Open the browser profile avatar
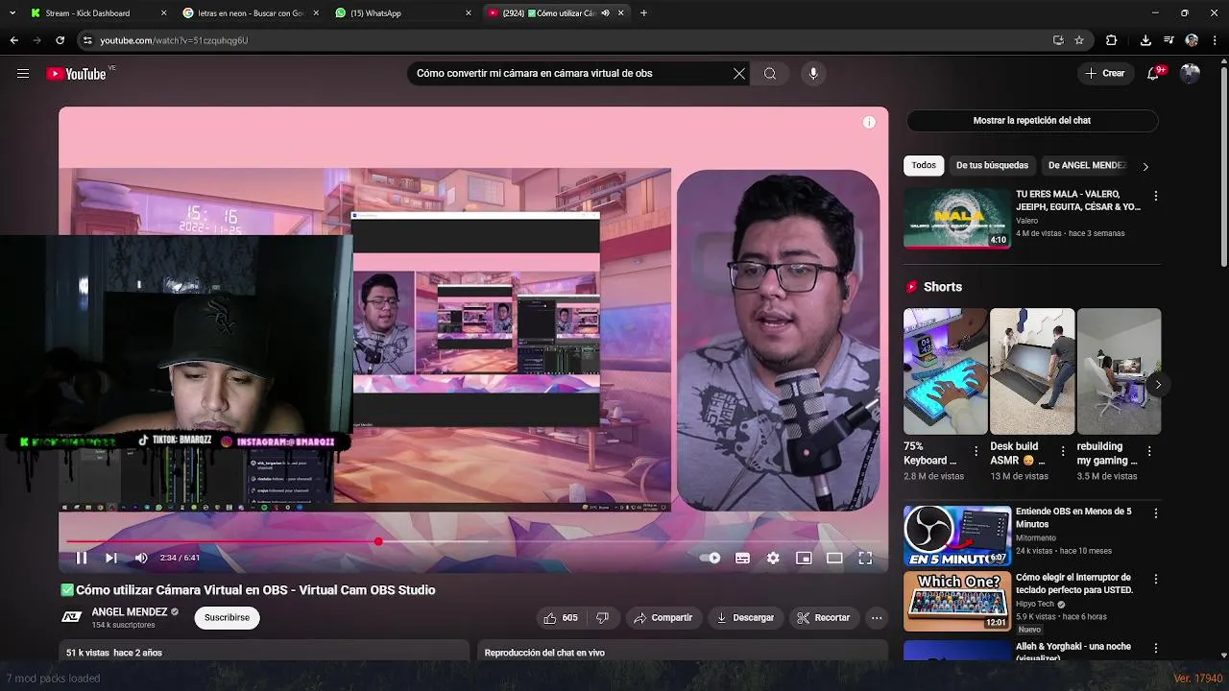 tap(1192, 40)
